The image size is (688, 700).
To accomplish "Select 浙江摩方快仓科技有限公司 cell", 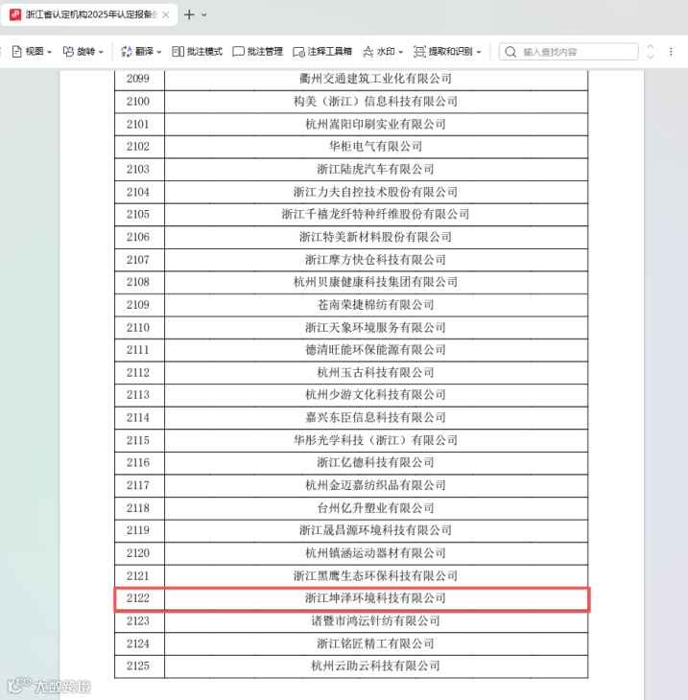I will pos(376,260).
